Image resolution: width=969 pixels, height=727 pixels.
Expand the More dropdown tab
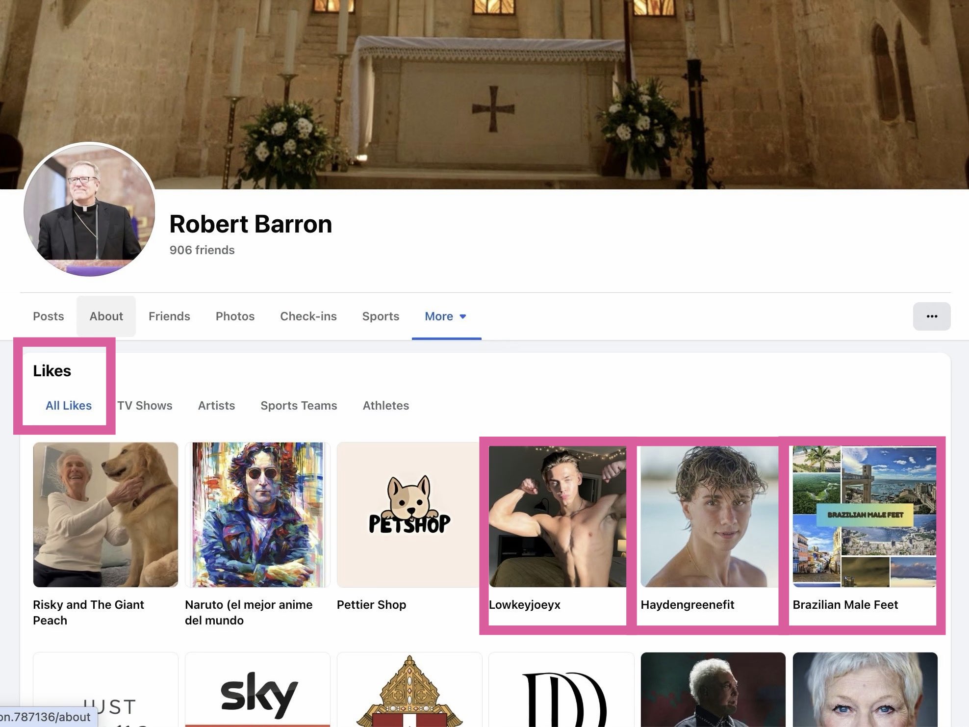point(445,316)
